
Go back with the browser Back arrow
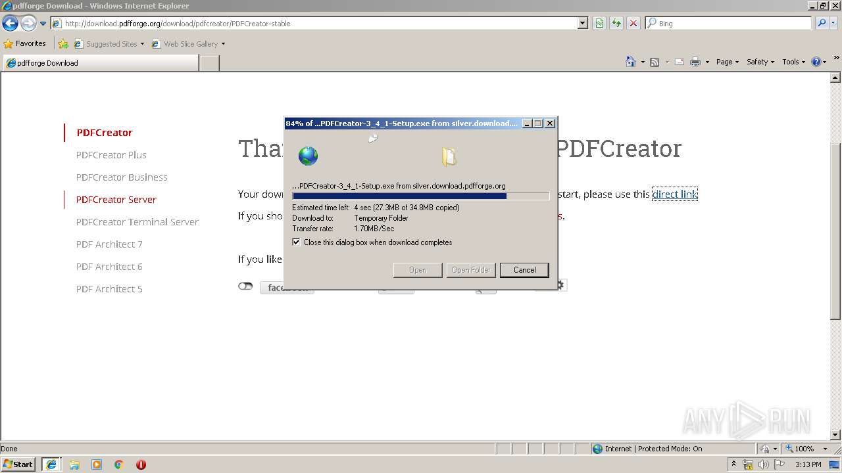coord(10,23)
